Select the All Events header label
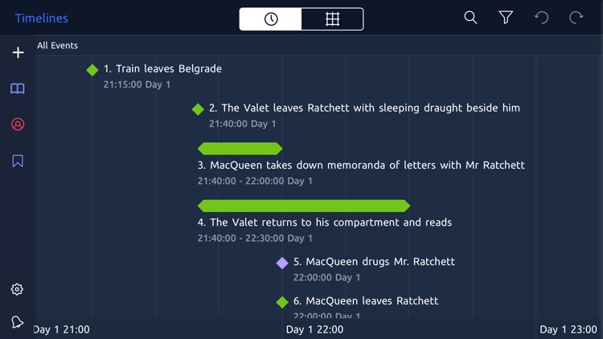 [57, 45]
